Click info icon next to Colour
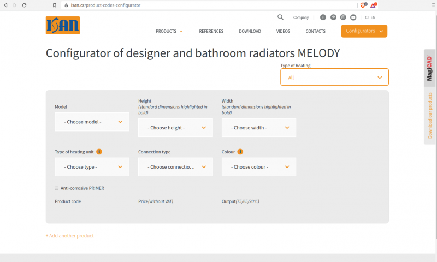The width and height of the screenshot is (437, 262). 240,152
